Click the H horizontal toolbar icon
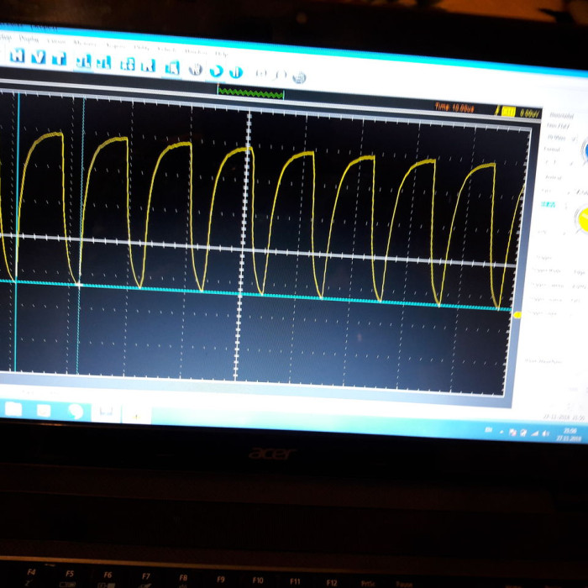588x588 pixels. coord(19,57)
